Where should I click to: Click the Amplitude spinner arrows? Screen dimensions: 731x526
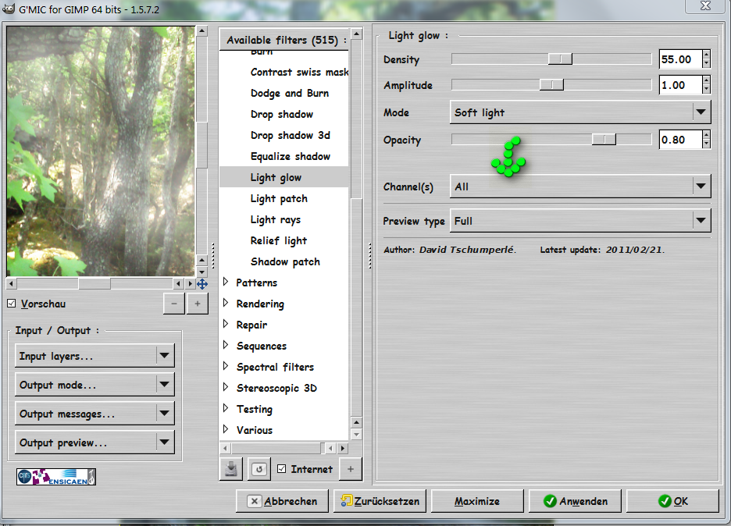pos(706,85)
